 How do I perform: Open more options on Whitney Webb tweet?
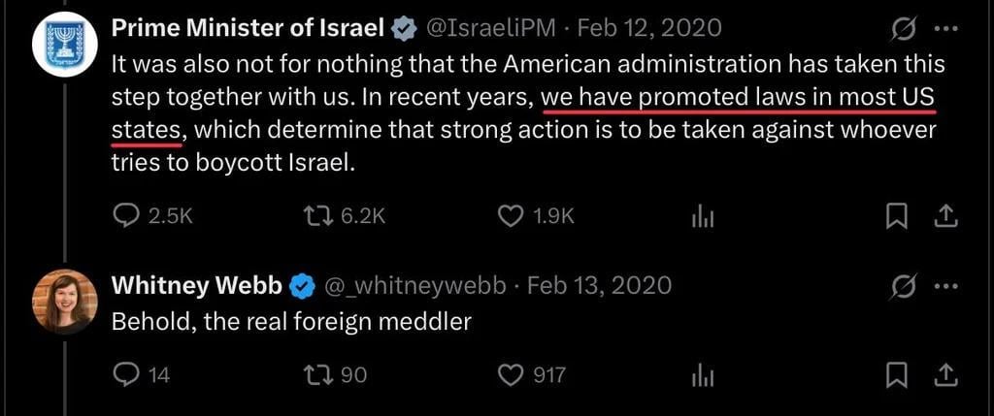click(x=945, y=285)
